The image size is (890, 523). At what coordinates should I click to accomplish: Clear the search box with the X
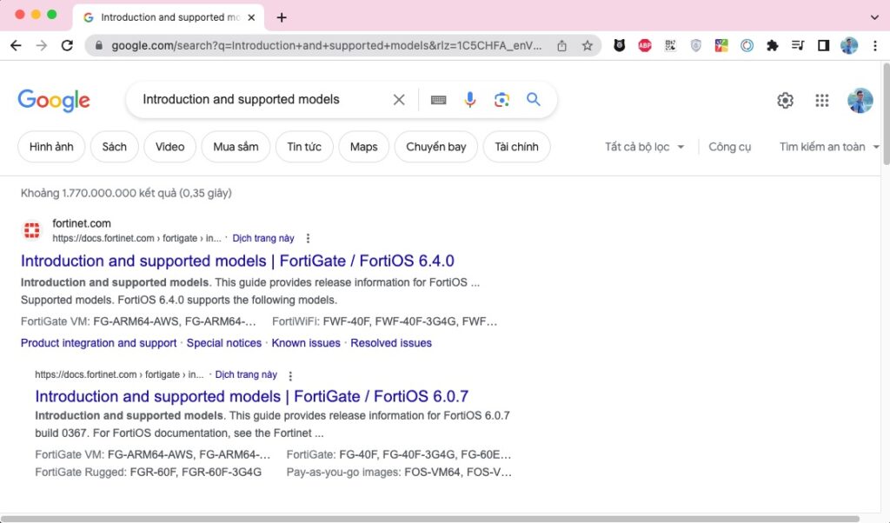[399, 100]
